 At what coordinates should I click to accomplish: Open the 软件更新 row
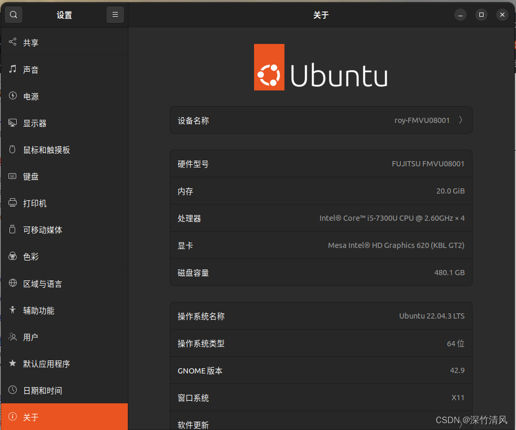click(321, 421)
